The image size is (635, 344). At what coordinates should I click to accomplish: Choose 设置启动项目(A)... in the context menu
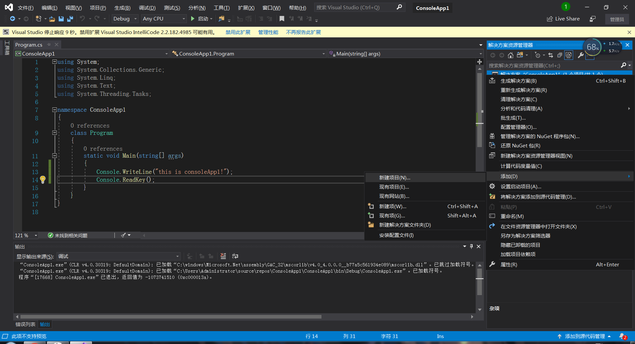click(560, 186)
